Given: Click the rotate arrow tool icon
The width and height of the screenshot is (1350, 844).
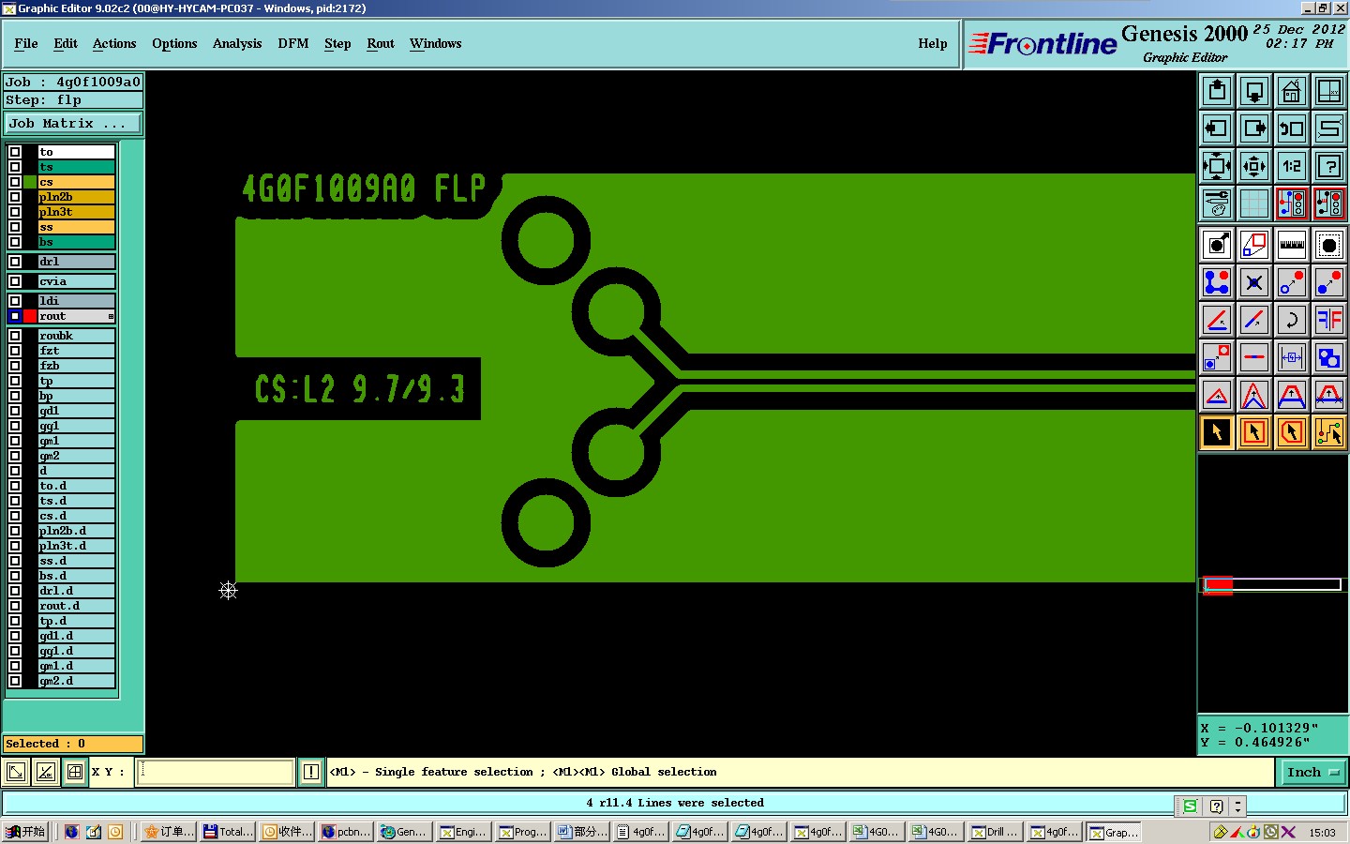Looking at the screenshot, I should 1292,320.
